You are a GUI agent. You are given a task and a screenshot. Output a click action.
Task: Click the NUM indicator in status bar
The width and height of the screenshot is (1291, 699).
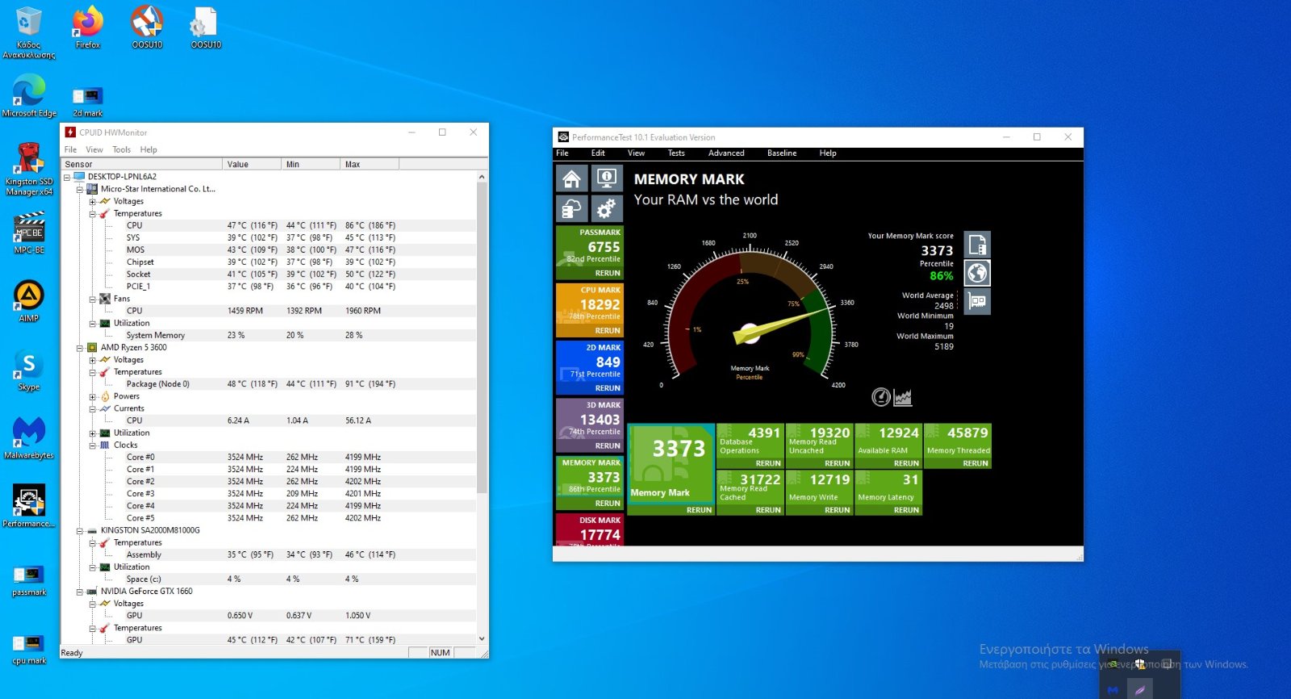(441, 653)
